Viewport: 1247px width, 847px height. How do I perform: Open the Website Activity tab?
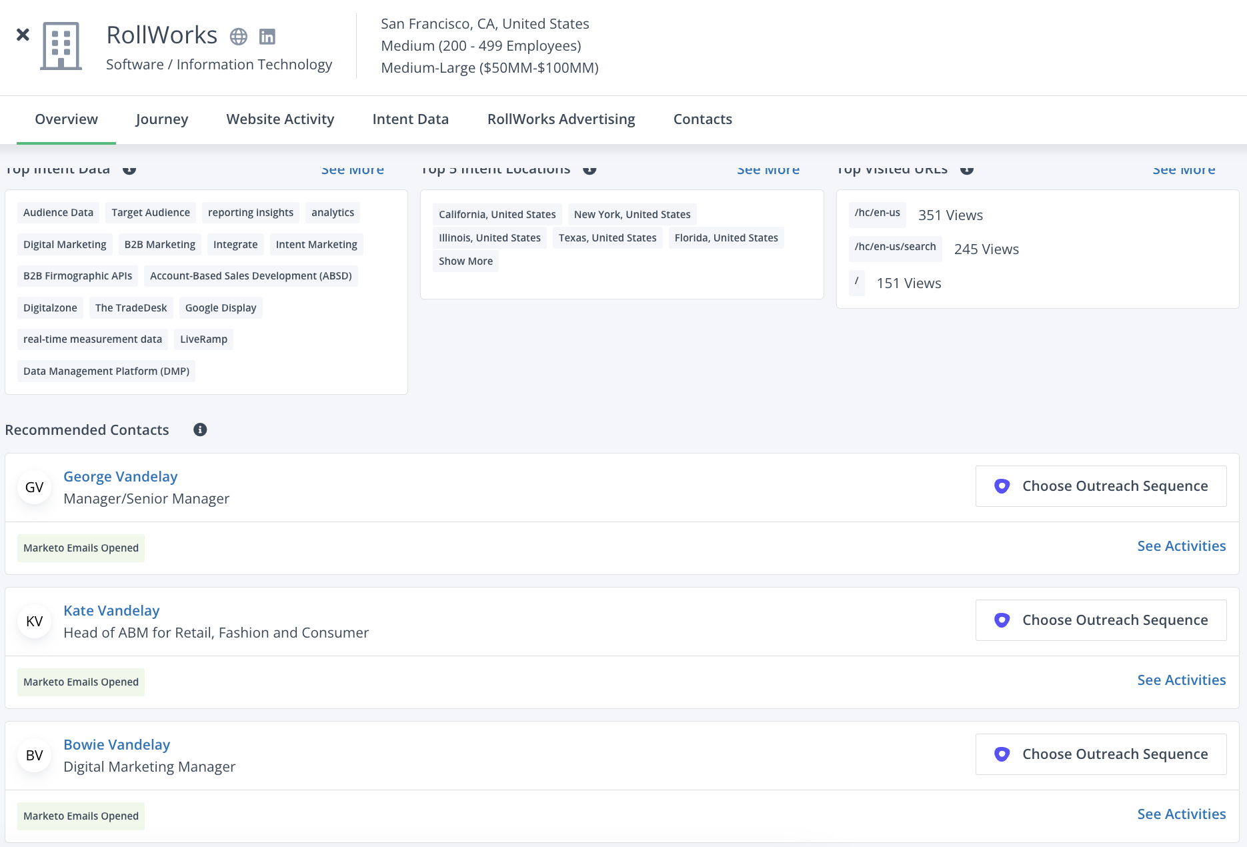280,119
